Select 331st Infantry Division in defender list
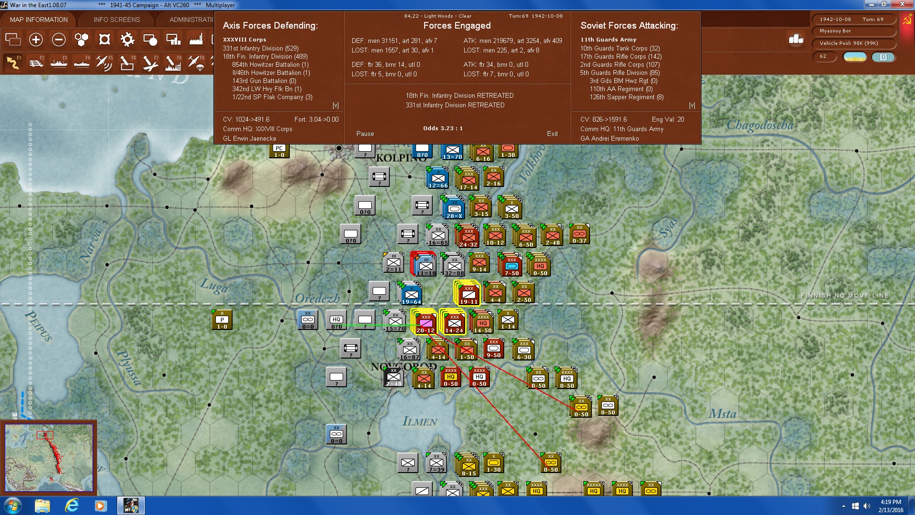The height and width of the screenshot is (515, 915). coord(261,48)
